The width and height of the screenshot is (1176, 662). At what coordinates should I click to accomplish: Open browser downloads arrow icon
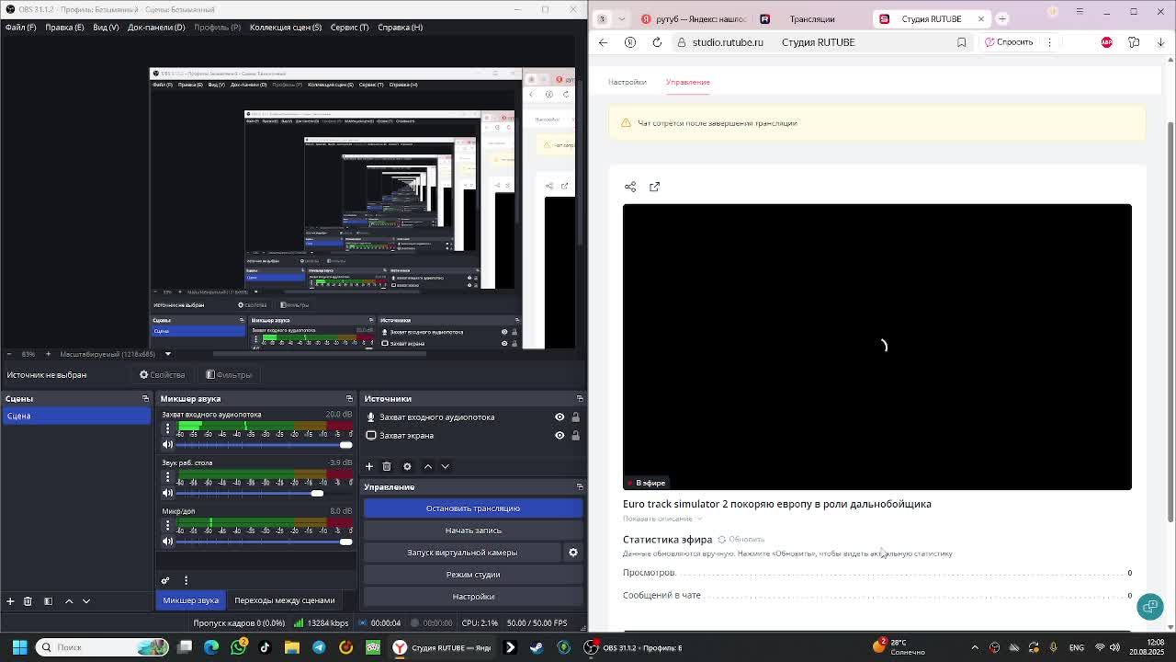(1160, 42)
